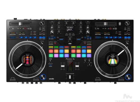Click the left deck Back button
The width and height of the screenshot is (140, 102).
click(40, 28)
